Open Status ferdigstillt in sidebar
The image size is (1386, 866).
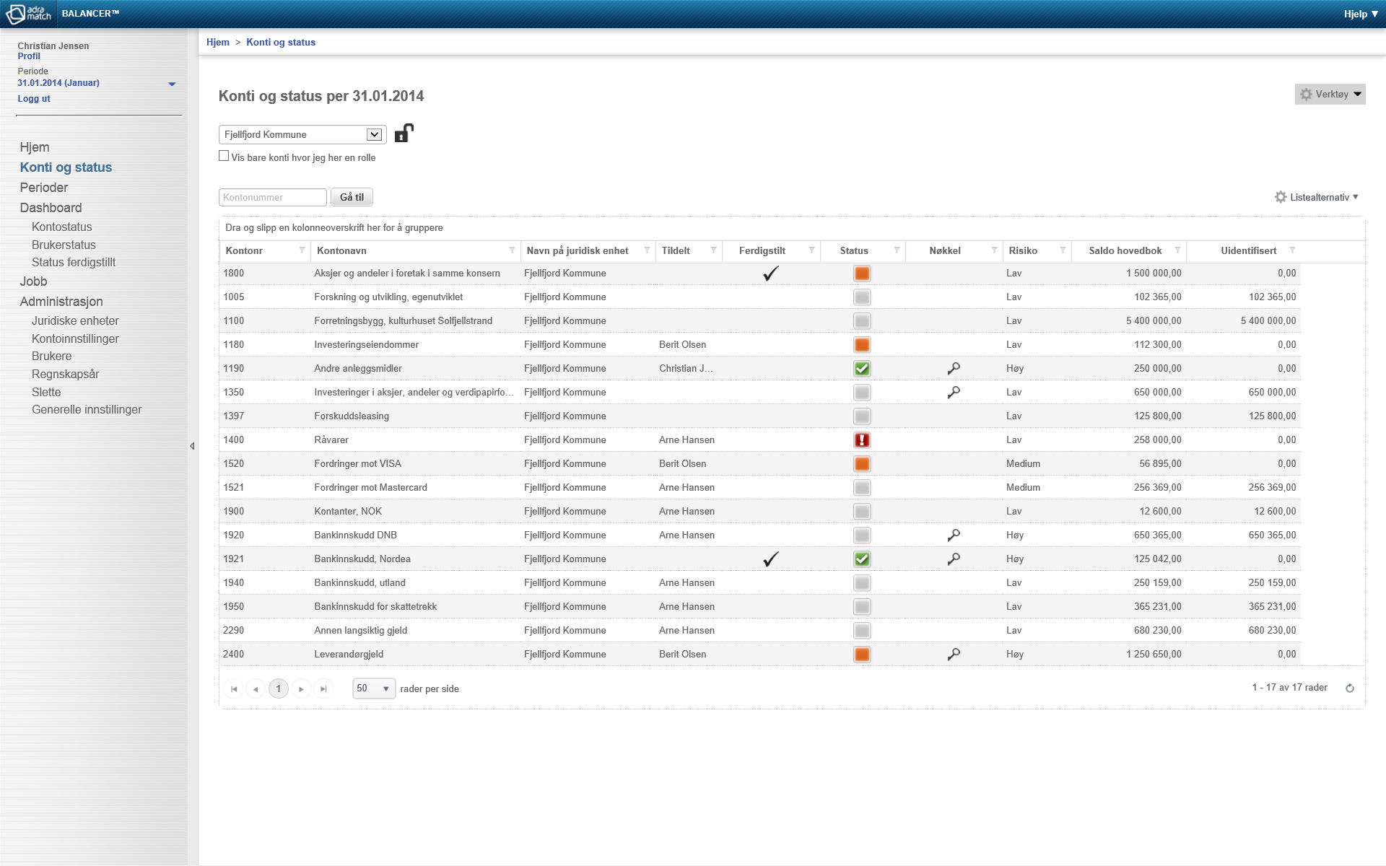point(74,263)
